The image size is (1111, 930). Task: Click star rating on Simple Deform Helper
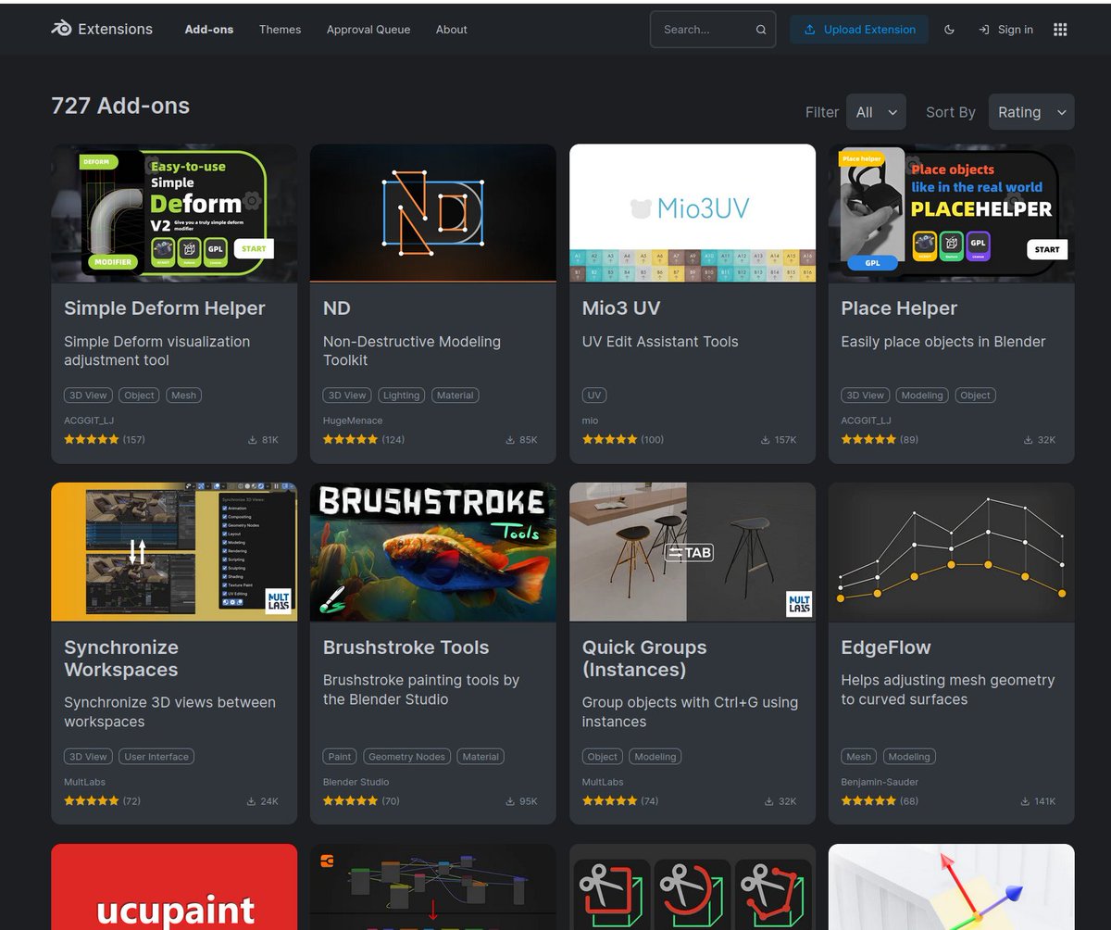pos(92,440)
